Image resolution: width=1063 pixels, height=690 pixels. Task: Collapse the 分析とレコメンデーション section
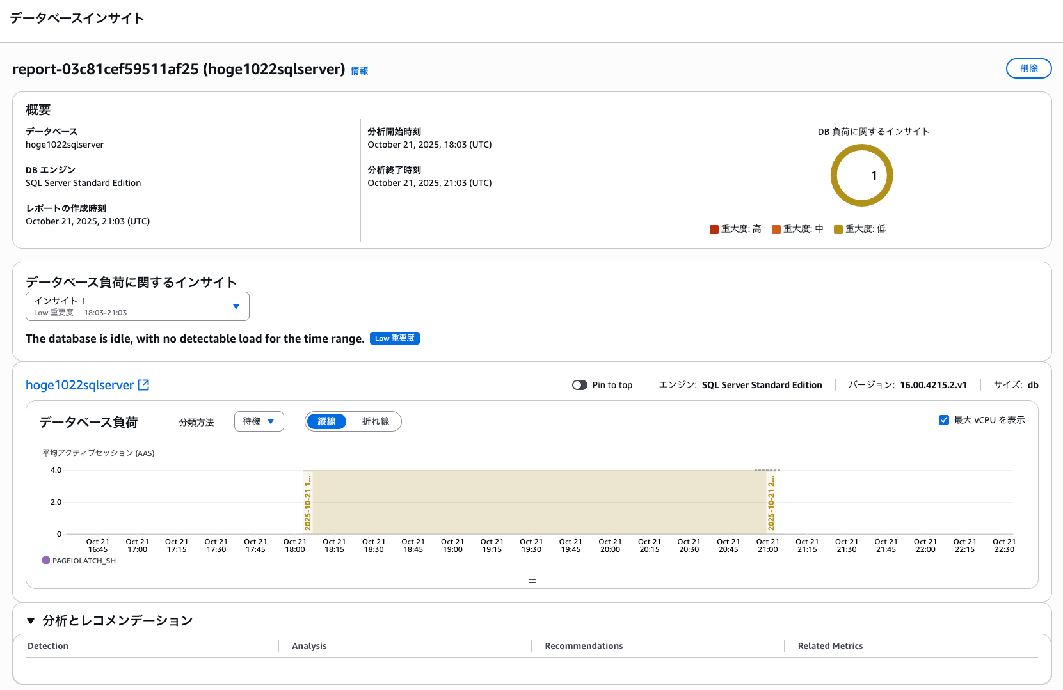point(31,621)
